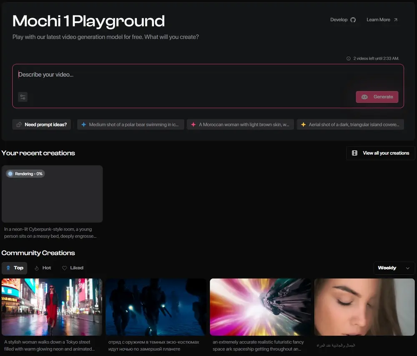Select the Top community tab
Image resolution: width=417 pixels, height=356 pixels.
(14, 268)
